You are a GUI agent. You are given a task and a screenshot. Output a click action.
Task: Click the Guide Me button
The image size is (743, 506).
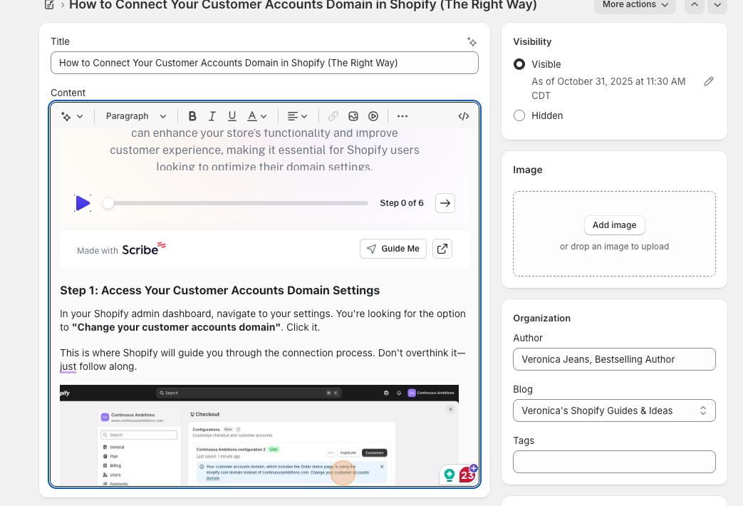point(393,249)
